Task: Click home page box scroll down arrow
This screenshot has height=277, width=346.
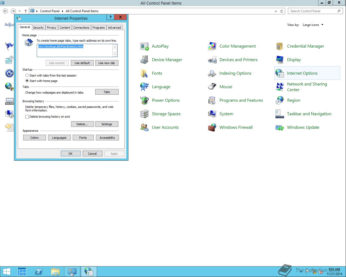Action: point(115,54)
